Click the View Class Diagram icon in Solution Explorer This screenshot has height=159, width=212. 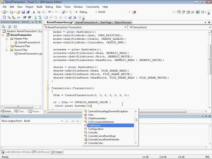(x=15, y=26)
